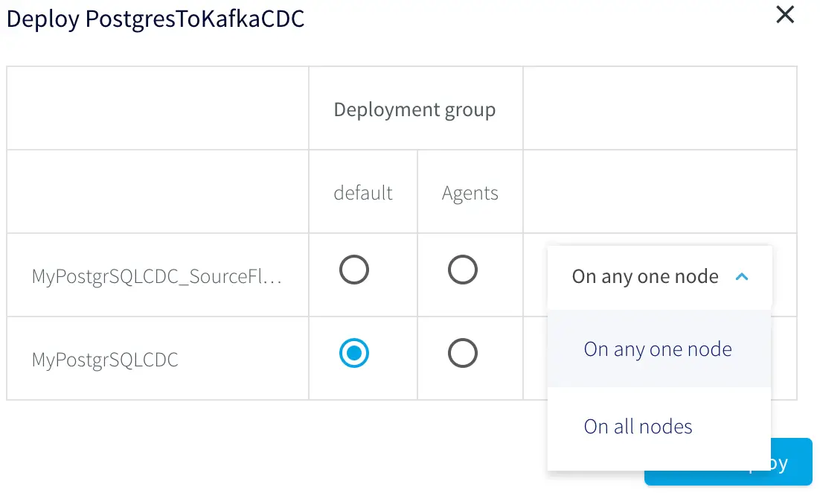This screenshot has height=493, width=820.
Task: Click blank cell right of Agents header
Action: tap(659, 192)
